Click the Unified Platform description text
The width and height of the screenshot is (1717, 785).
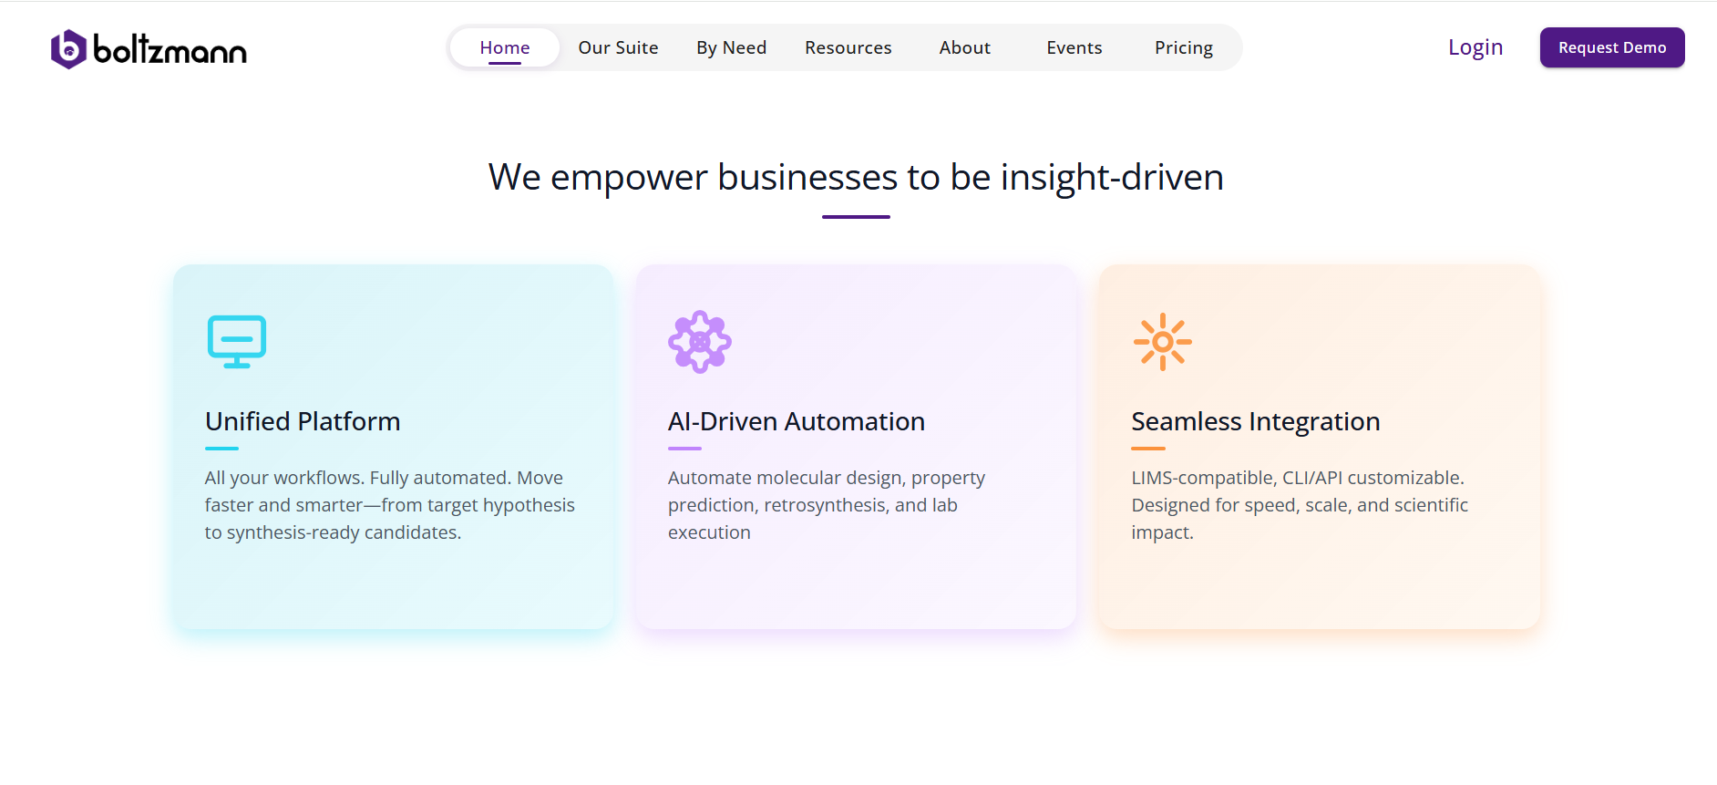390,505
